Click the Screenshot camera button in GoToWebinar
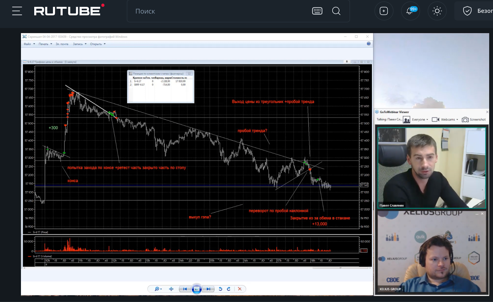Viewport: 493px width, 302px height. pyautogui.click(x=474, y=120)
